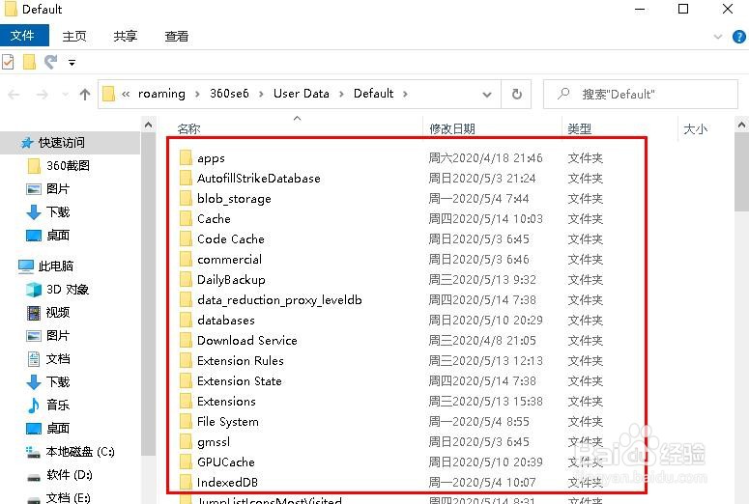The image size is (749, 504).
Task: Click the refresh button in address bar
Action: tap(516, 94)
